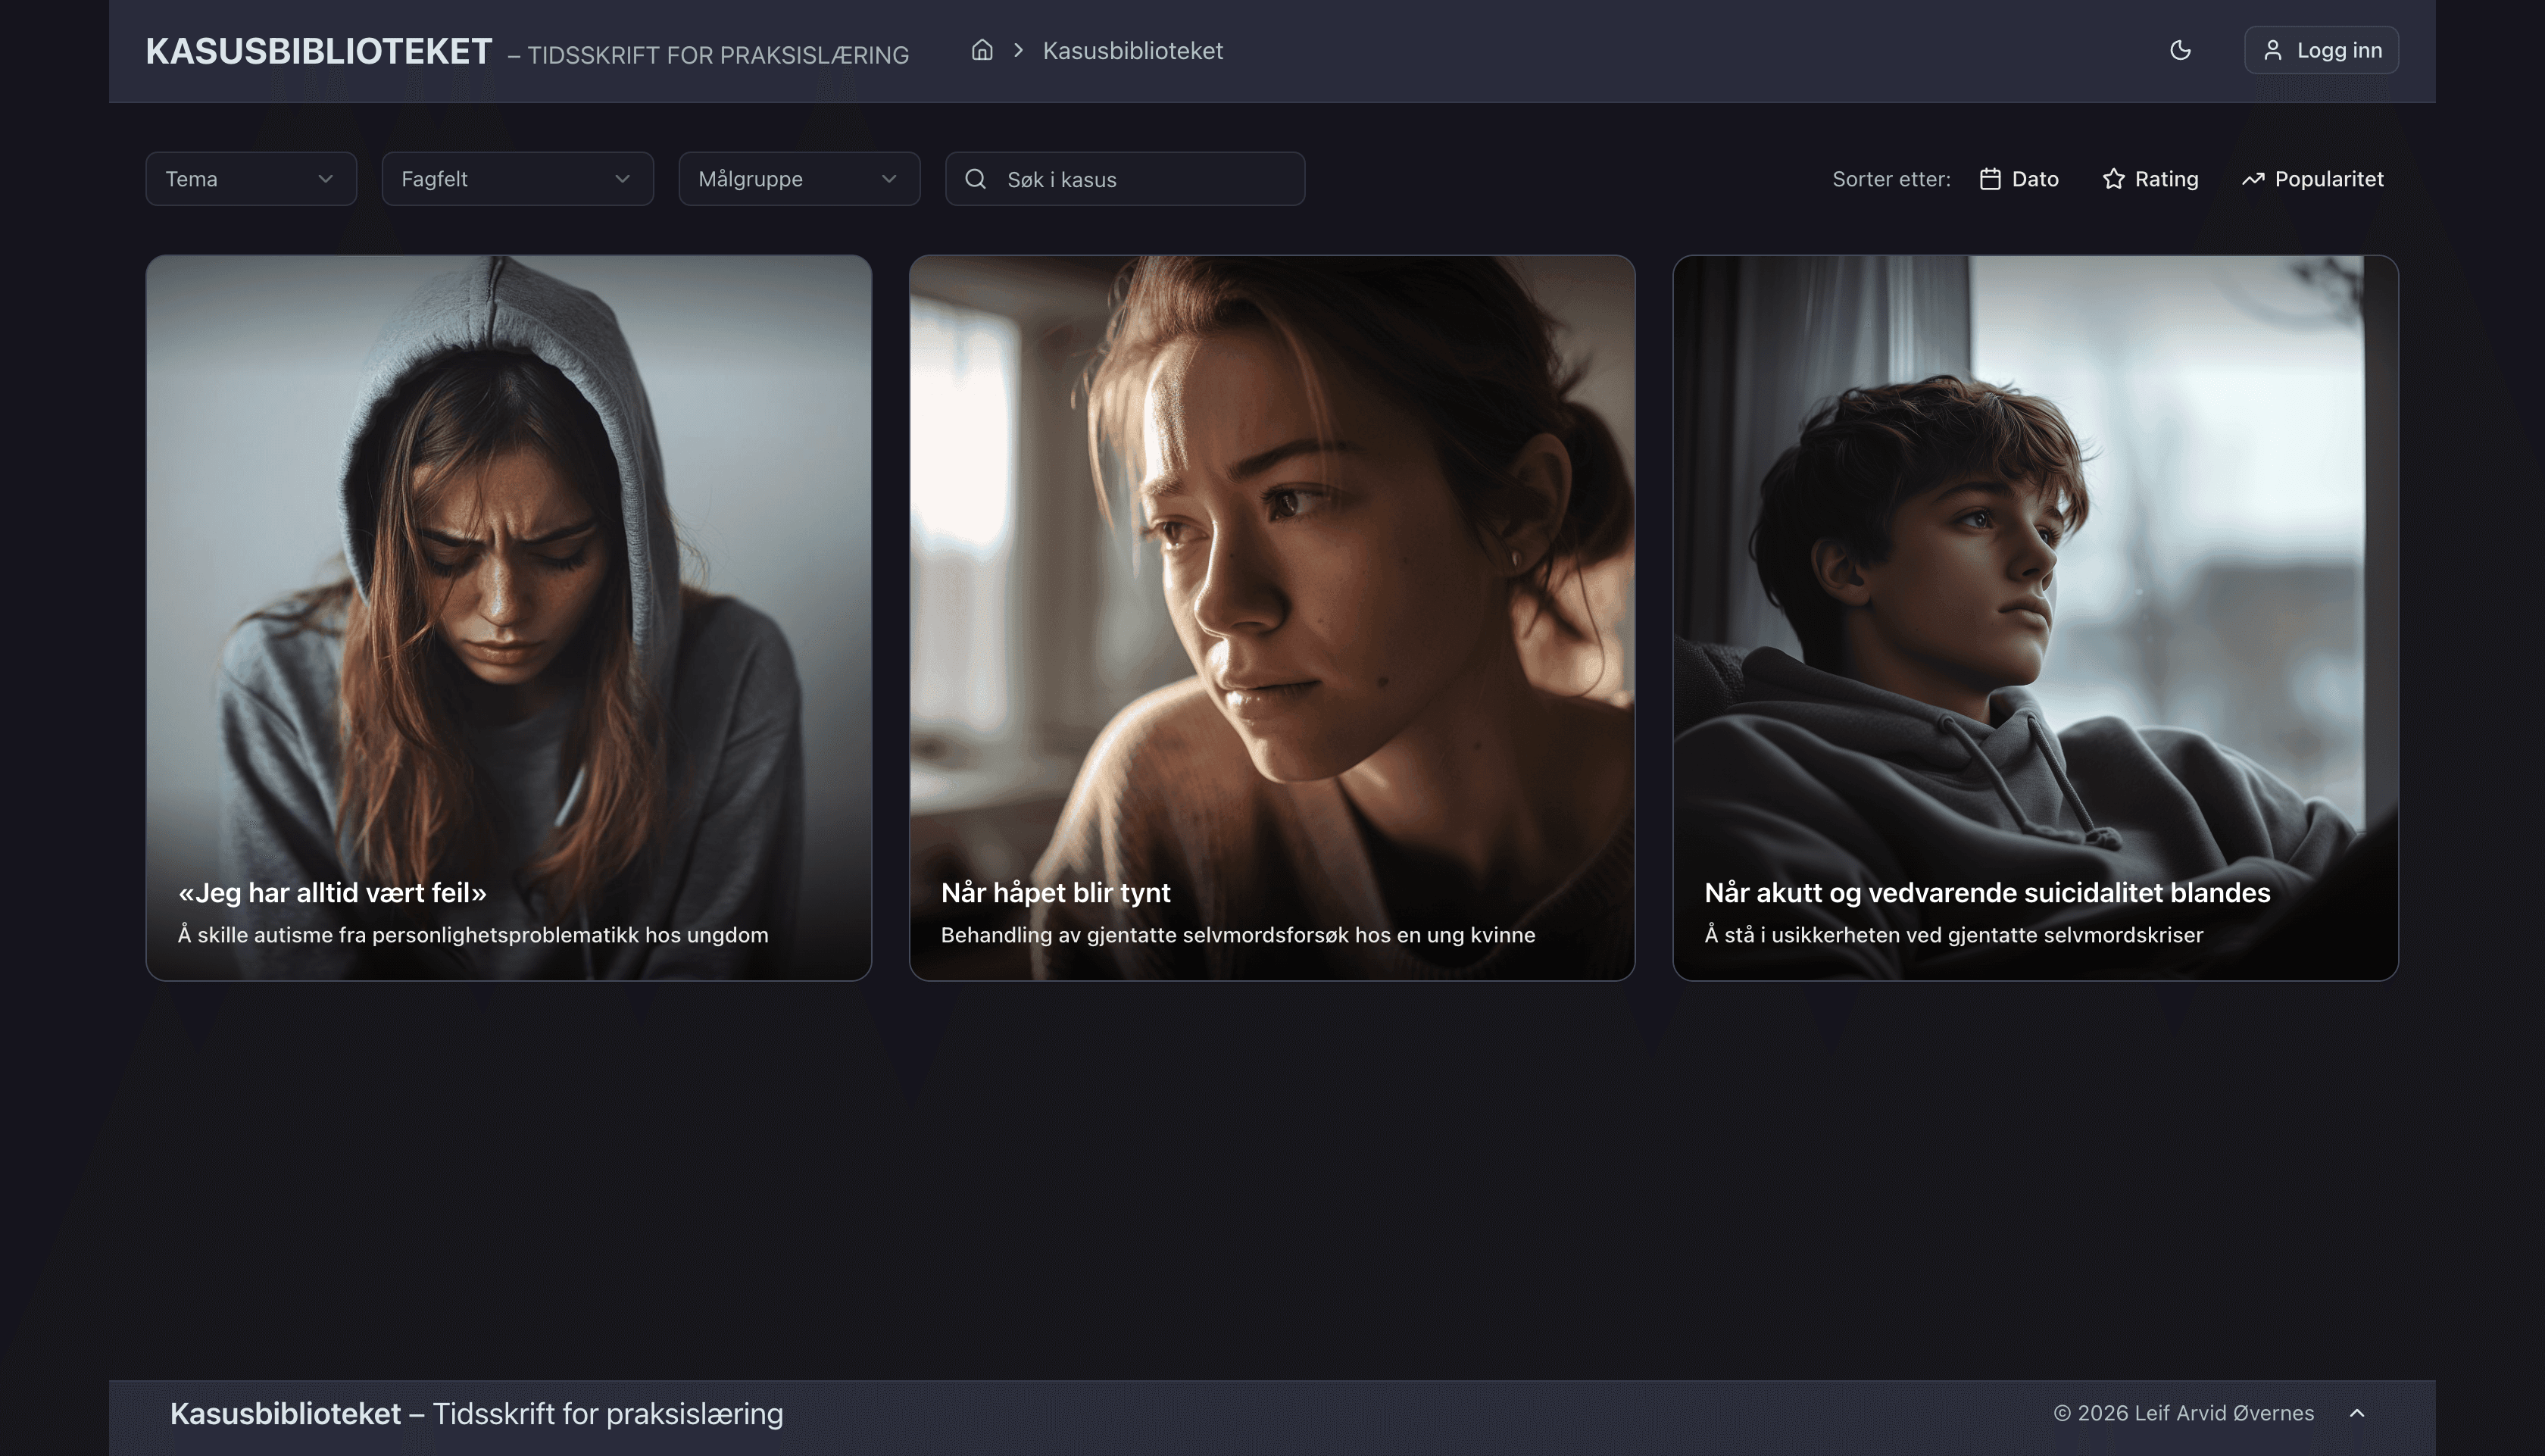
Task: Open the Tema dropdown
Action: [251, 179]
